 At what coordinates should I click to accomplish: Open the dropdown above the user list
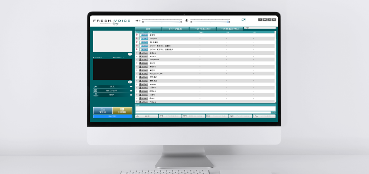[x=260, y=28]
